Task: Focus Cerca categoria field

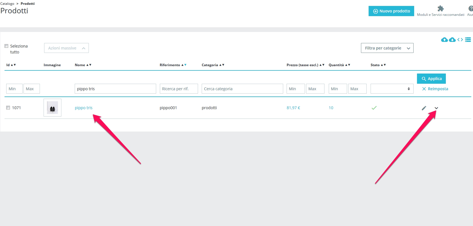Action: [x=242, y=89]
